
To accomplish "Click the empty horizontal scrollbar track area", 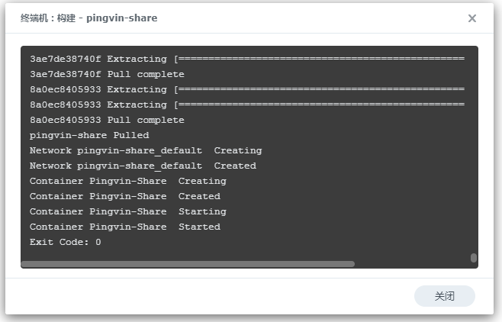I will click(412, 264).
